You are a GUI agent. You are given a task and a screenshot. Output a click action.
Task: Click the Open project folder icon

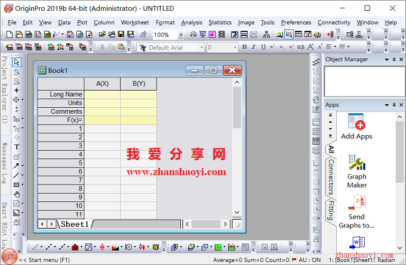pos(102,35)
